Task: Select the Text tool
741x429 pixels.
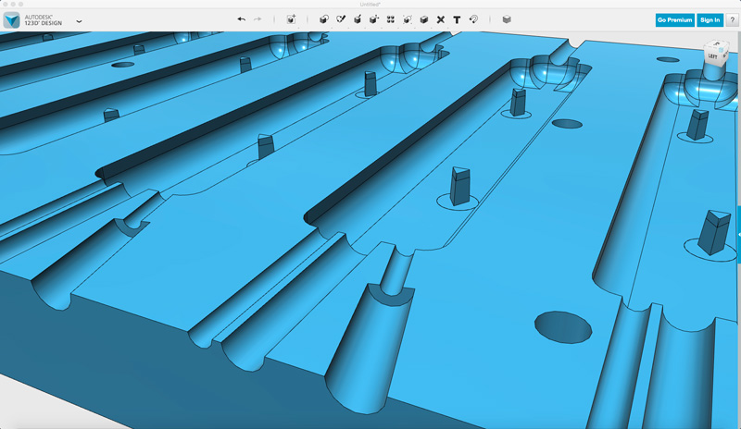Action: pyautogui.click(x=457, y=19)
